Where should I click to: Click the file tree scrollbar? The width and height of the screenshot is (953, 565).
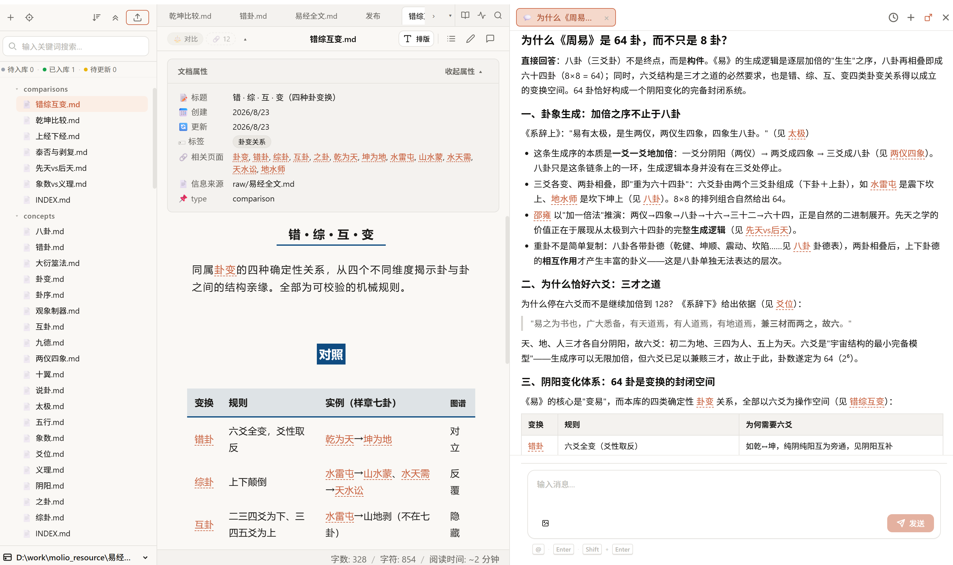coord(155,138)
